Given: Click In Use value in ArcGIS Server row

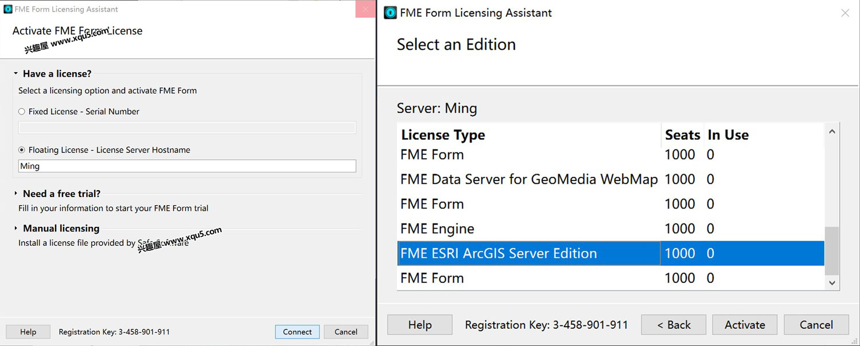Looking at the screenshot, I should pyautogui.click(x=710, y=253).
